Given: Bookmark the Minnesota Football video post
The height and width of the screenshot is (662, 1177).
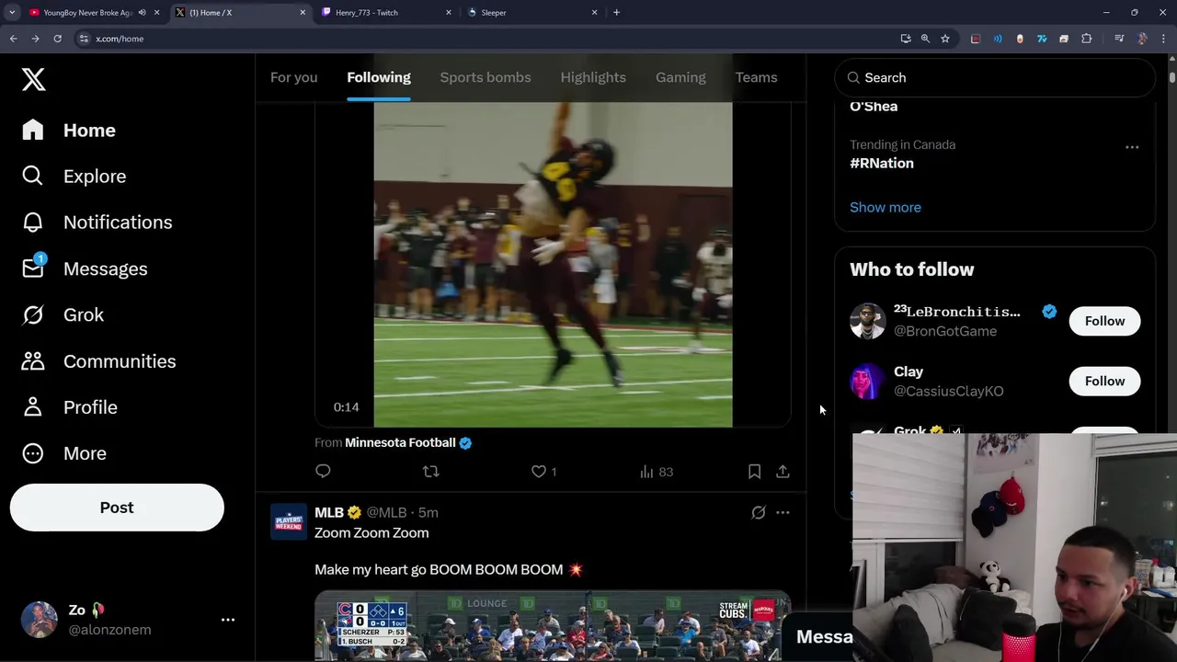Looking at the screenshot, I should (754, 472).
